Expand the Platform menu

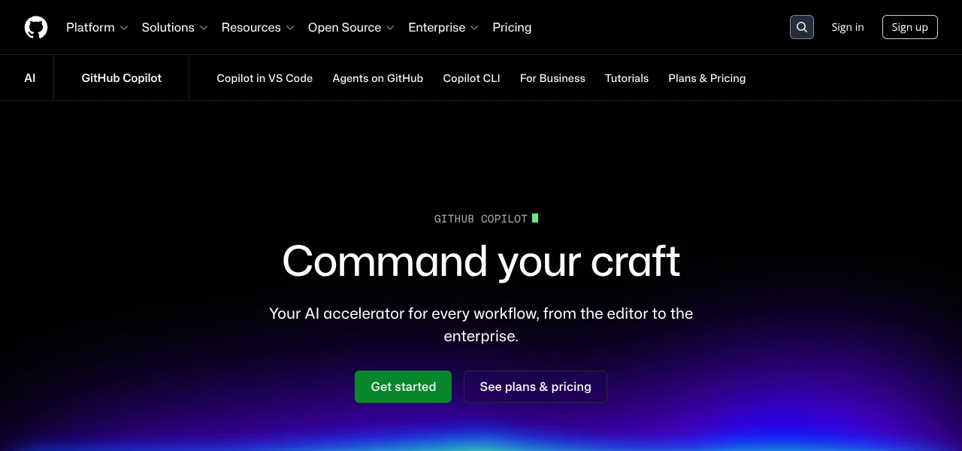97,27
